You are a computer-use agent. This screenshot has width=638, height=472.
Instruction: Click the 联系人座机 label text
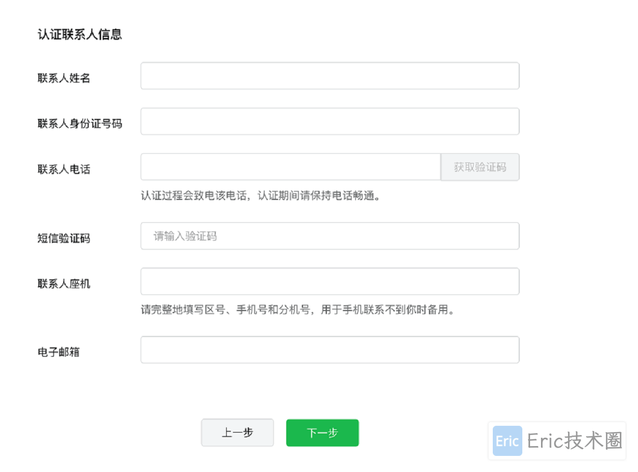pyautogui.click(x=64, y=284)
